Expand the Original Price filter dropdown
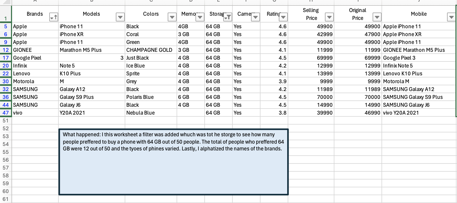 [x=377, y=18]
